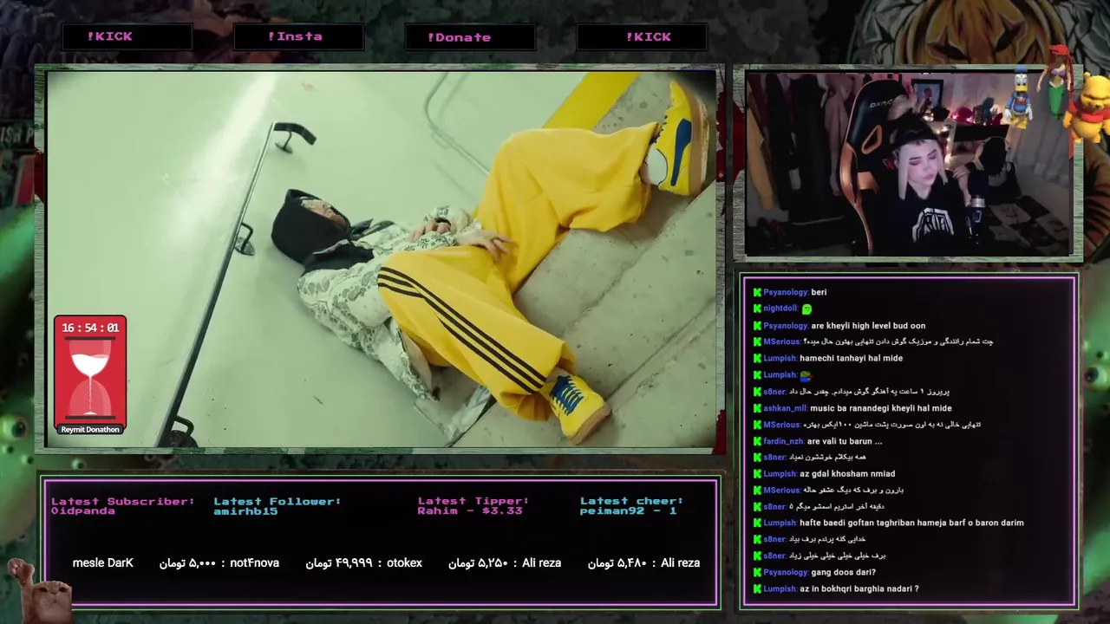
Task: Click the streamer webcam feed
Action: [908, 164]
